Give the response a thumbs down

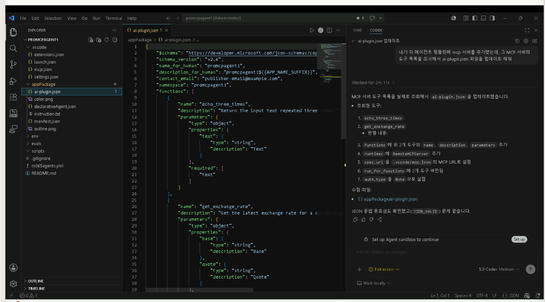371,219
